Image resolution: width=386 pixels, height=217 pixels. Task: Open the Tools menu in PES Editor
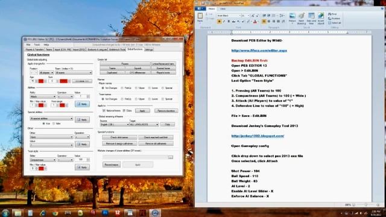tap(37, 45)
